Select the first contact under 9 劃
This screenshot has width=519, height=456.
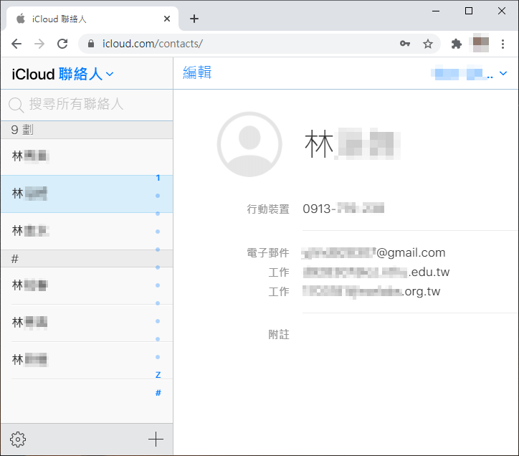pos(87,156)
